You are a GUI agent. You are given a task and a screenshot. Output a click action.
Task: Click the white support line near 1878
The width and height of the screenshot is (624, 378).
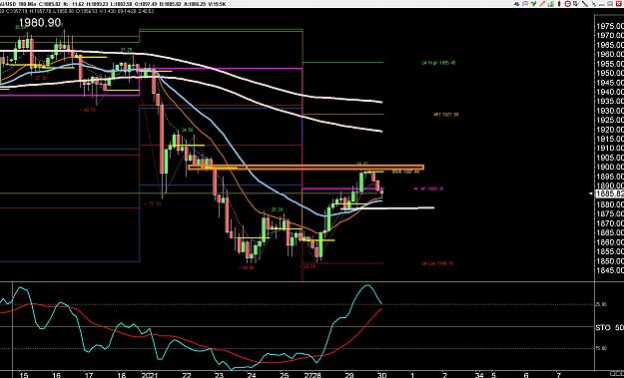[387, 207]
